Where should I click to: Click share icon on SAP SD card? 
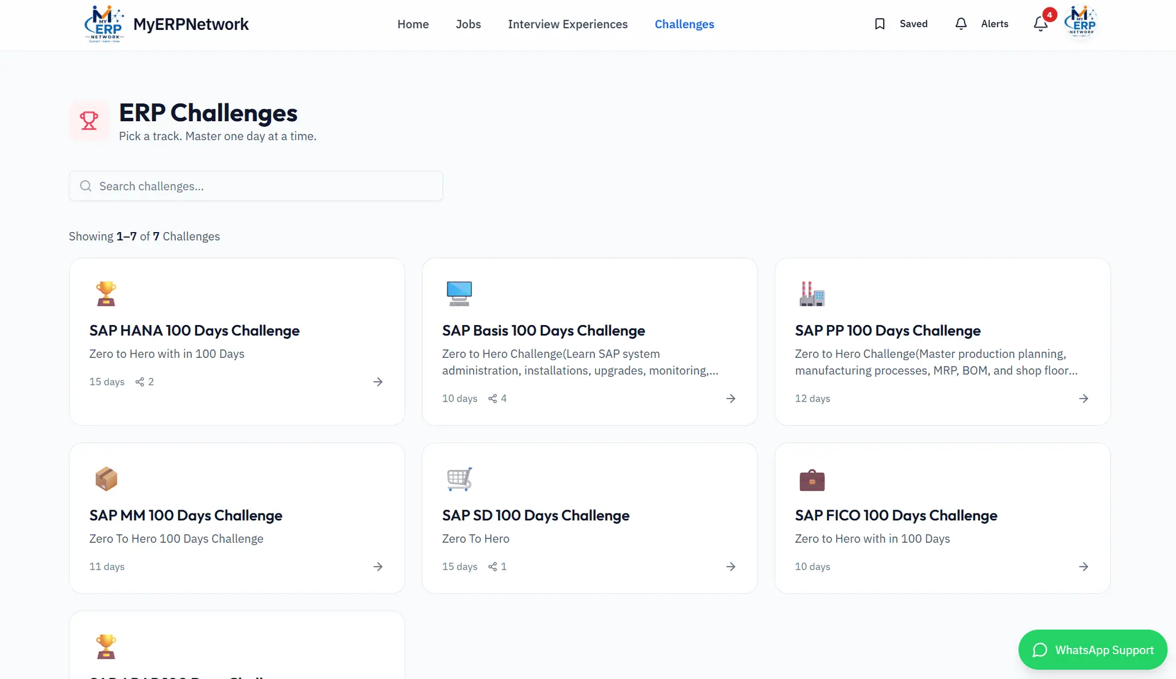(x=493, y=567)
